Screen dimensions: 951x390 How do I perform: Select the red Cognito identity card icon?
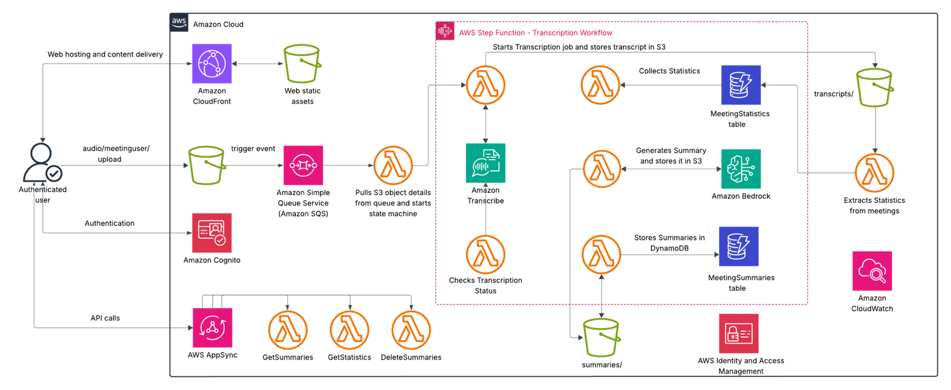point(212,233)
